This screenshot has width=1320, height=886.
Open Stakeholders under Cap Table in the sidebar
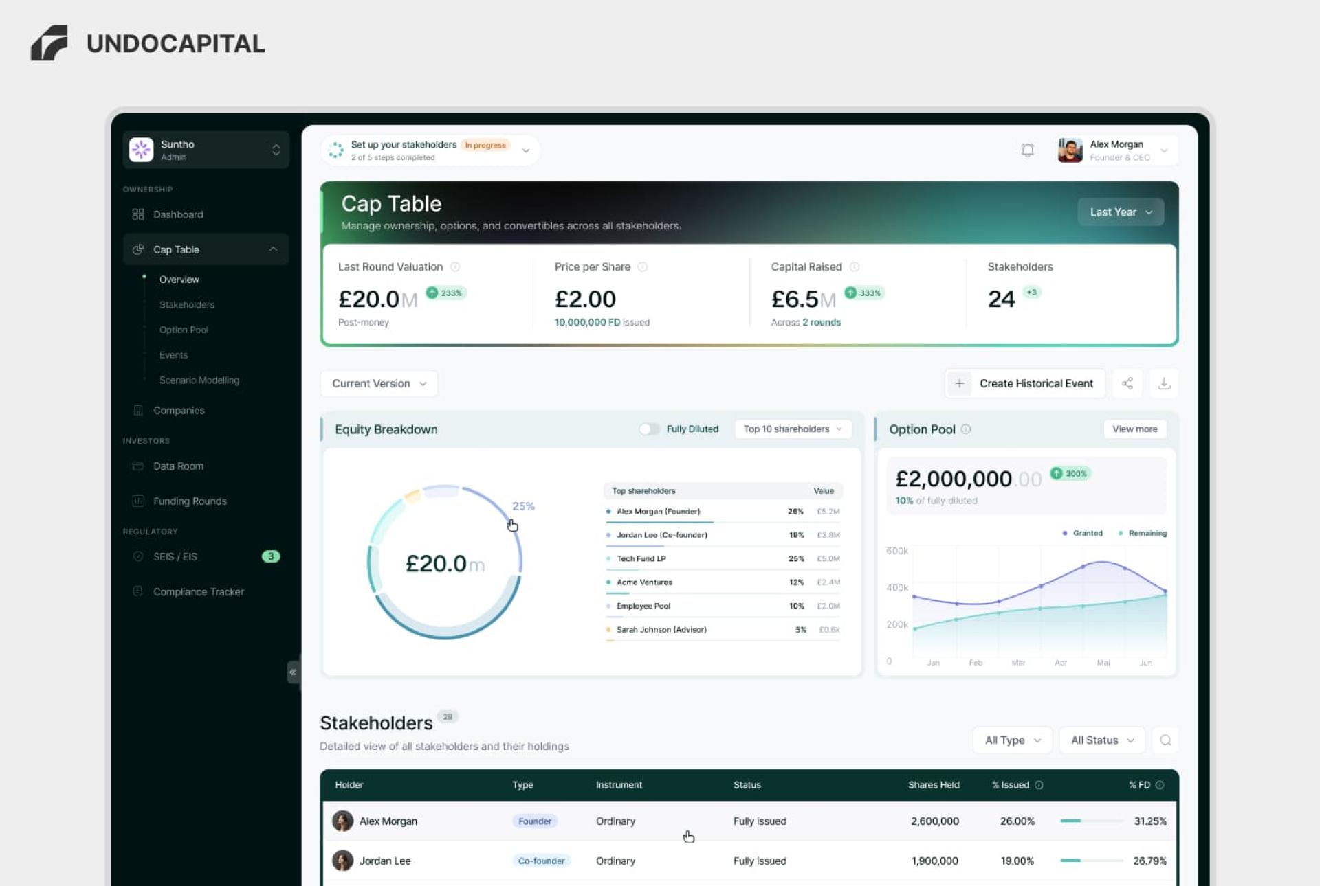pyautogui.click(x=186, y=304)
